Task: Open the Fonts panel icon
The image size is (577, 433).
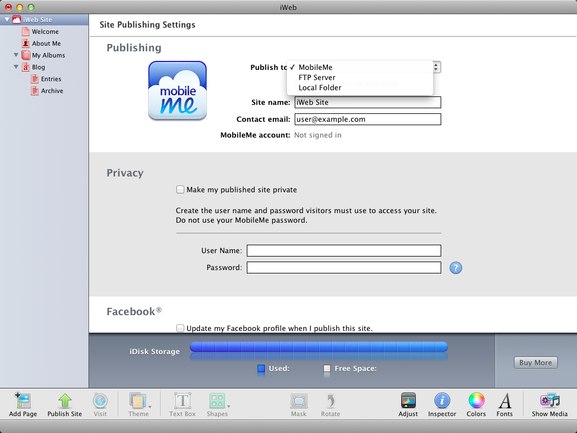Action: [504, 400]
